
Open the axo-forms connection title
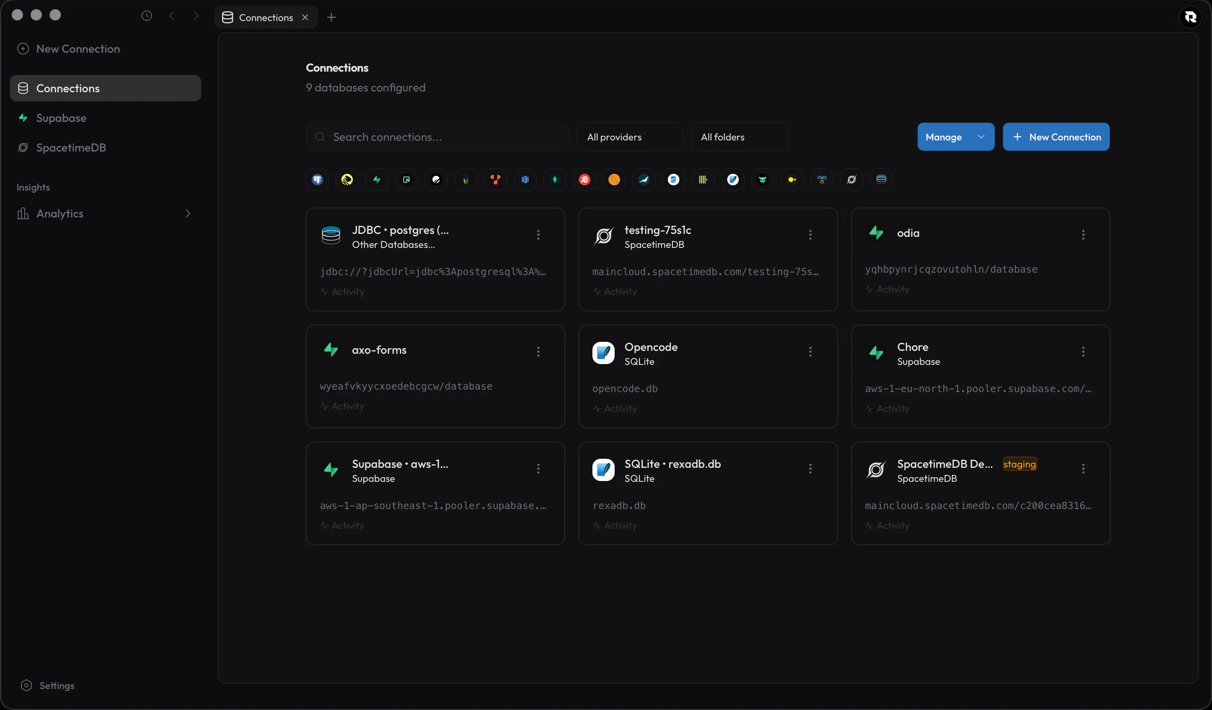point(379,350)
